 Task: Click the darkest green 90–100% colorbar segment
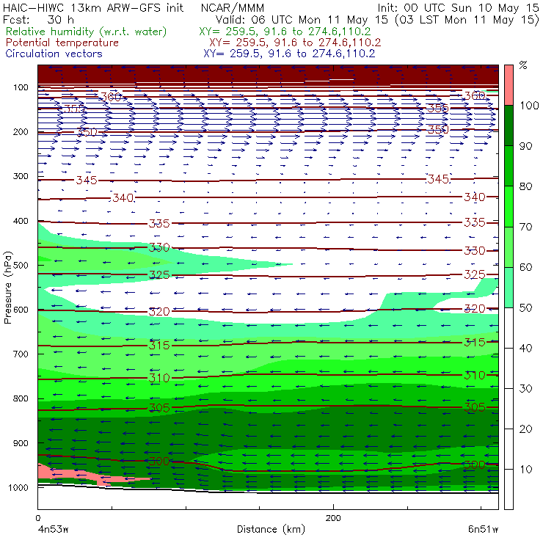(509, 125)
